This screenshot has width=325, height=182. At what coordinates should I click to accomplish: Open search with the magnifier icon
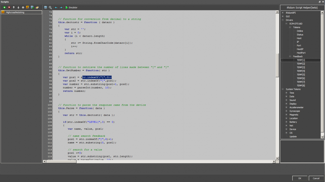tap(50, 7)
